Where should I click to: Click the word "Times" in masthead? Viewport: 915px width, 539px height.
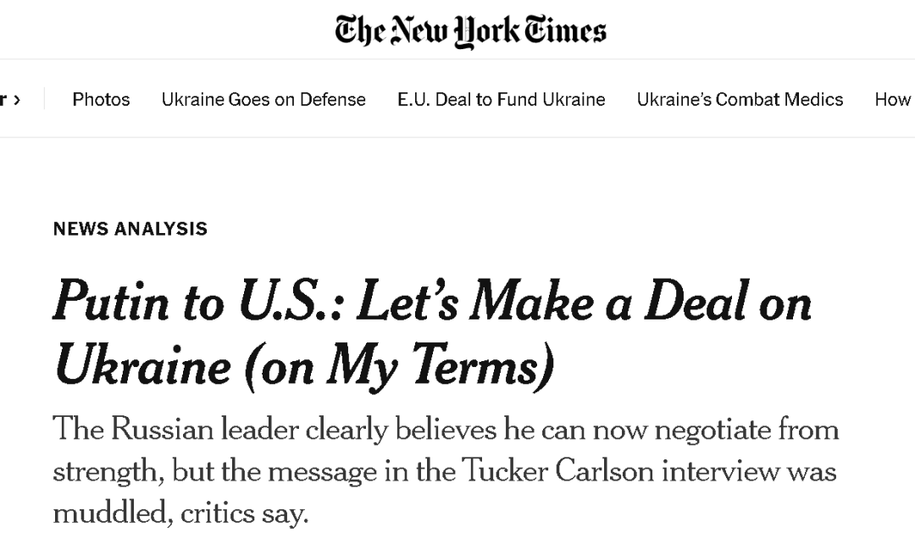565,31
